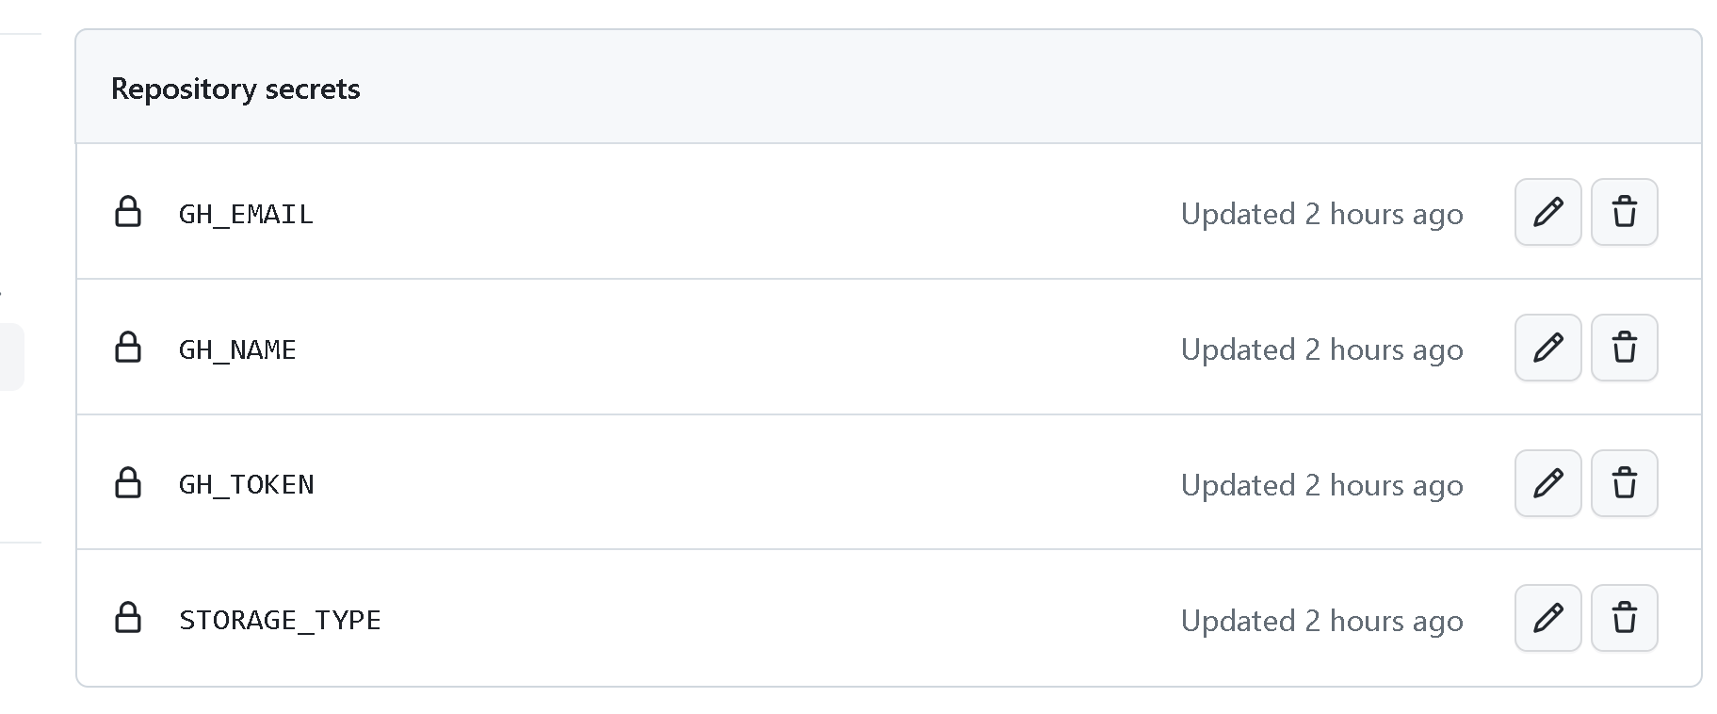
Task: Edit the GH_EMAIL secret
Action: [x=1547, y=212]
